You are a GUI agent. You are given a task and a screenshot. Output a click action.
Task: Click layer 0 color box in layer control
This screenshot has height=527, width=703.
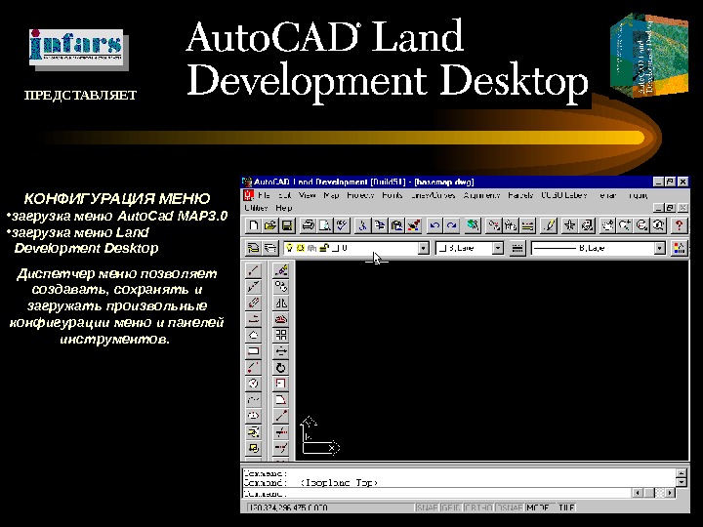[335, 248]
